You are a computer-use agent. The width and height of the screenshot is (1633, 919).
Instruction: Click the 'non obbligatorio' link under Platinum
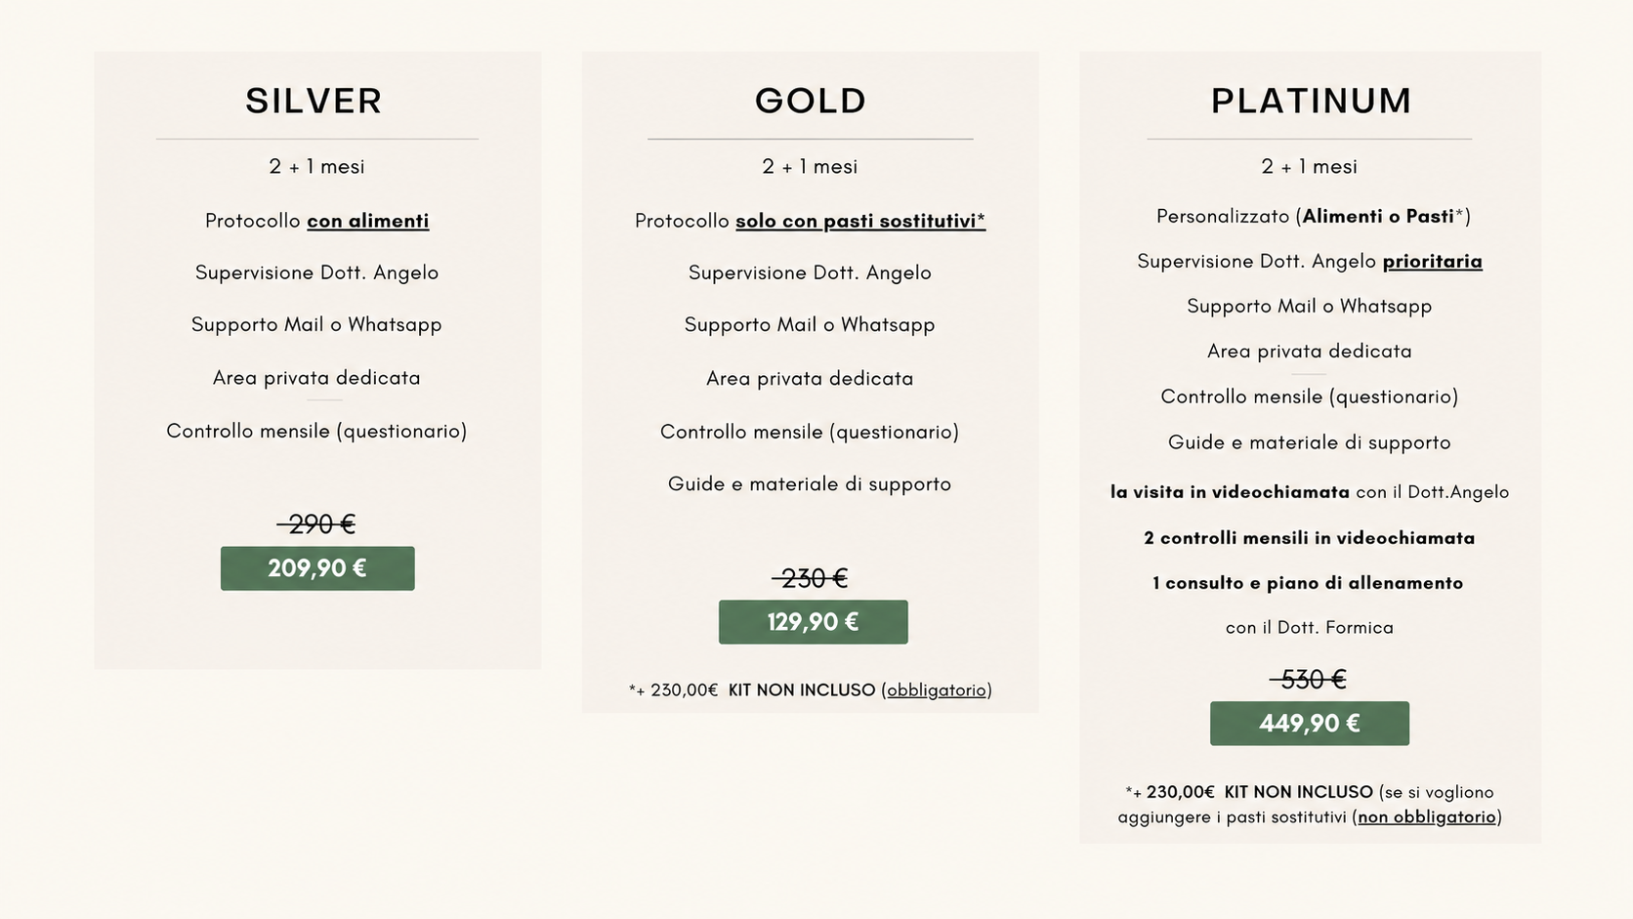point(1427,816)
